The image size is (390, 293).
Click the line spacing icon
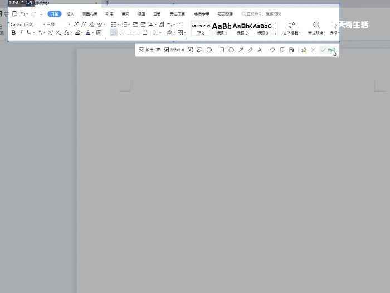click(156, 32)
